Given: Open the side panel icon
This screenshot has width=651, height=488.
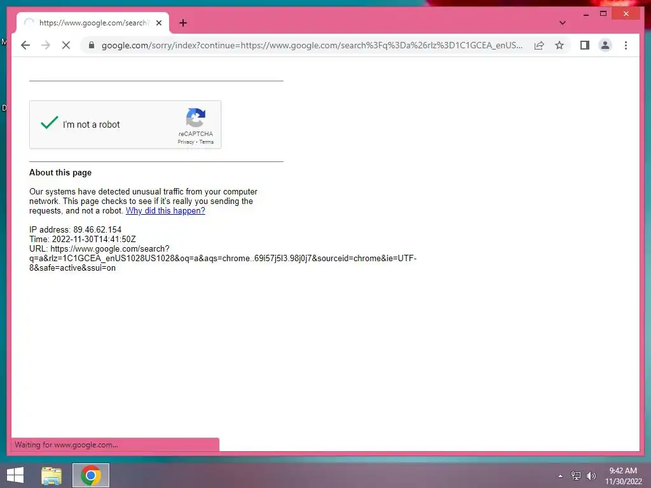Looking at the screenshot, I should (x=585, y=45).
